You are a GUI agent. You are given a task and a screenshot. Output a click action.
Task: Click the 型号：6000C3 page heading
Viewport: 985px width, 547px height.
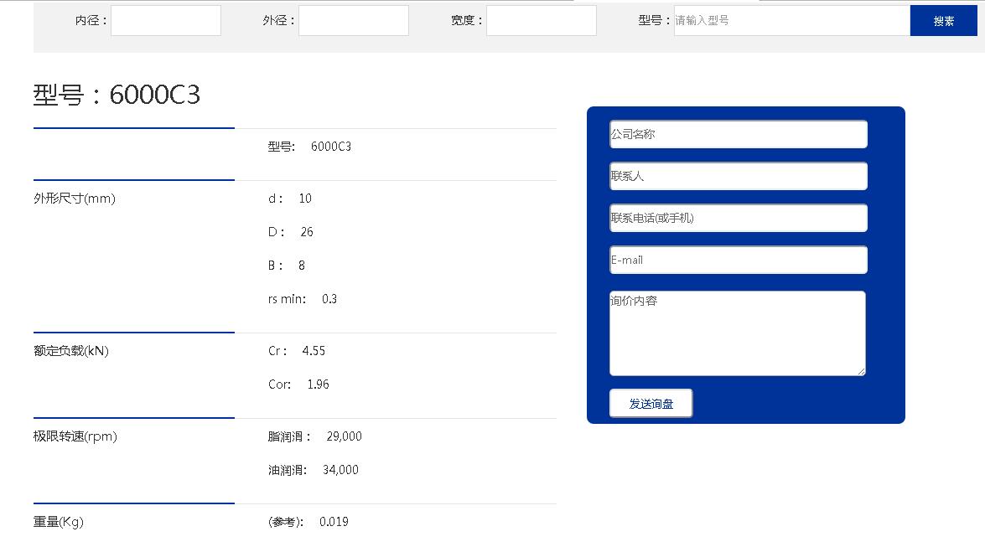tap(117, 95)
